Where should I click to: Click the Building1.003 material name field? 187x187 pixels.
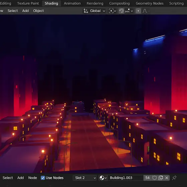coord(126,178)
